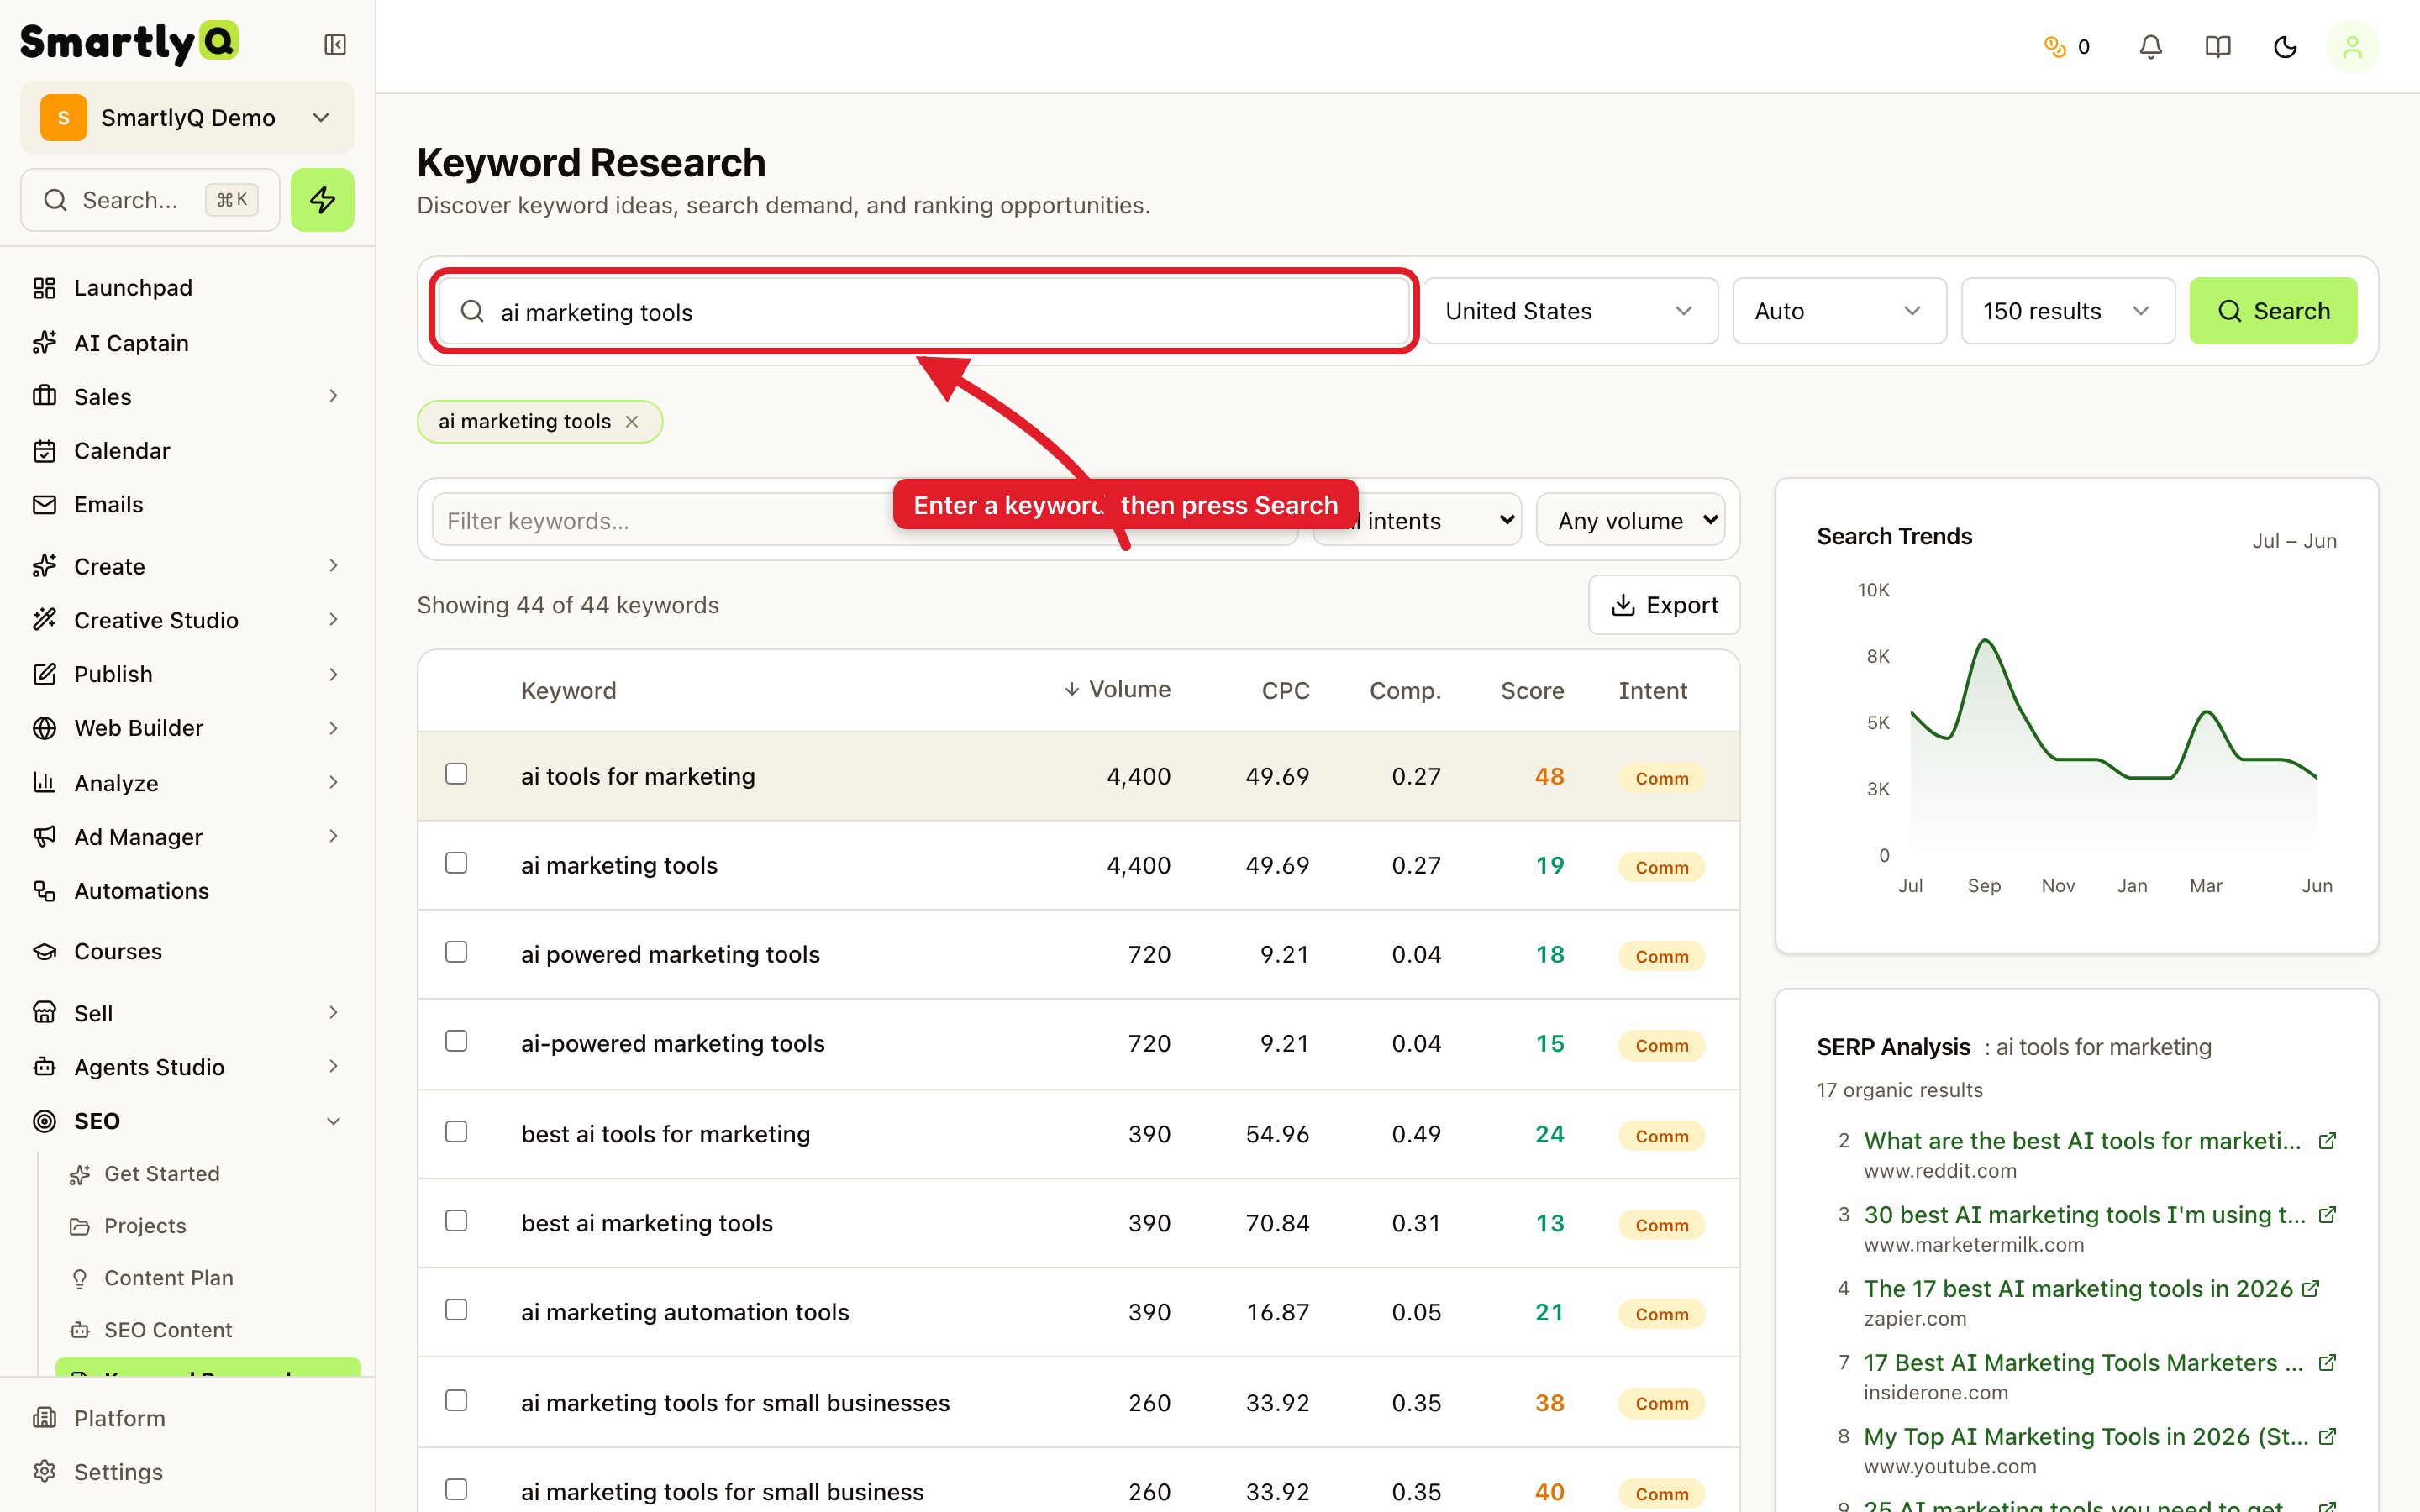
Task: Open Courses section
Action: pos(188,951)
